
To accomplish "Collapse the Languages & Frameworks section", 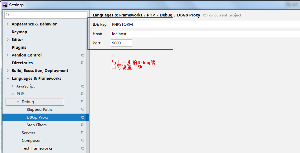I will pos(7,79).
